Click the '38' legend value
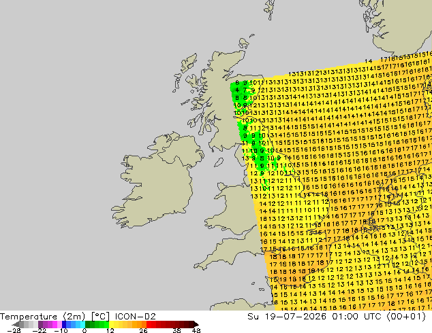This screenshot has width=432, height=333. [177, 330]
